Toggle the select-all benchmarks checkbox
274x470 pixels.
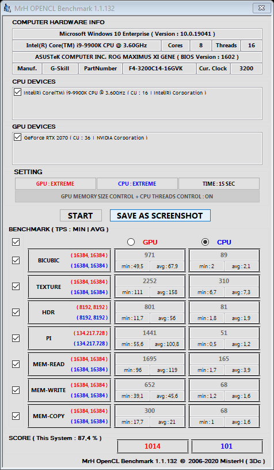(16, 242)
